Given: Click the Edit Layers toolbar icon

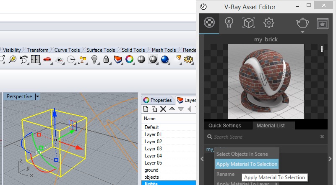Looking at the screenshot, I should tap(118, 59).
